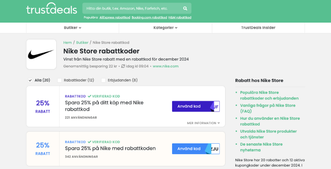The height and width of the screenshot is (169, 331).
Task: Click the '221 ANVÄNDNINGAR' text
Action: (81, 118)
